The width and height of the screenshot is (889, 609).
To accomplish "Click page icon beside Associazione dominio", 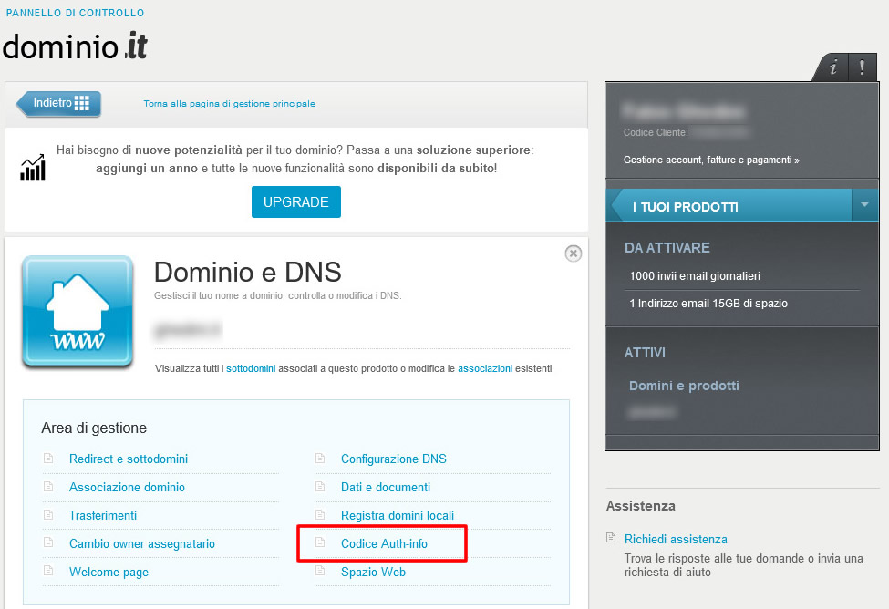I will pos(48,487).
